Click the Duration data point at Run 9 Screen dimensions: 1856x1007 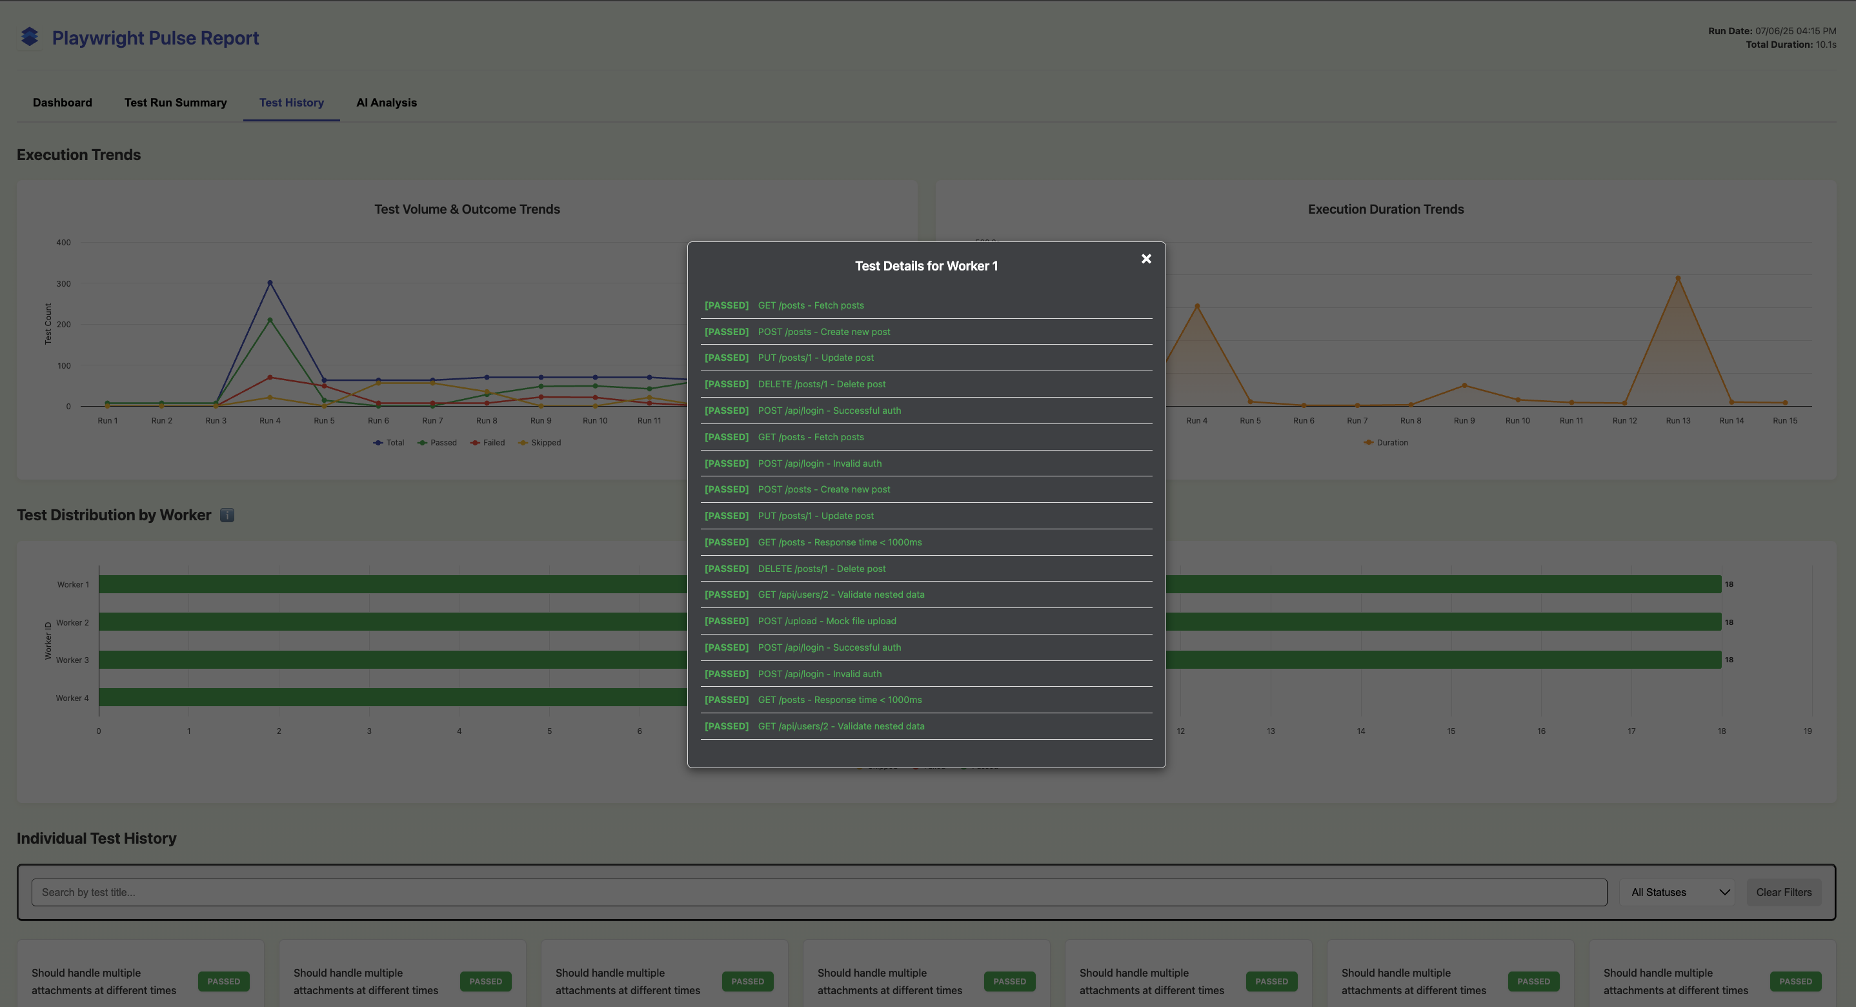pyautogui.click(x=1464, y=385)
